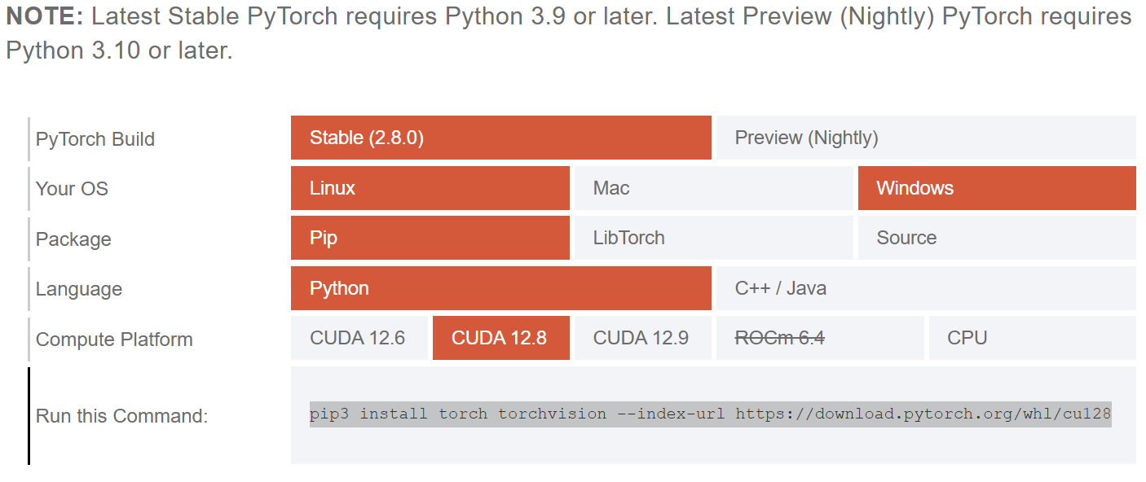Select CPU as the compute platform
This screenshot has width=1146, height=482.
click(1032, 338)
